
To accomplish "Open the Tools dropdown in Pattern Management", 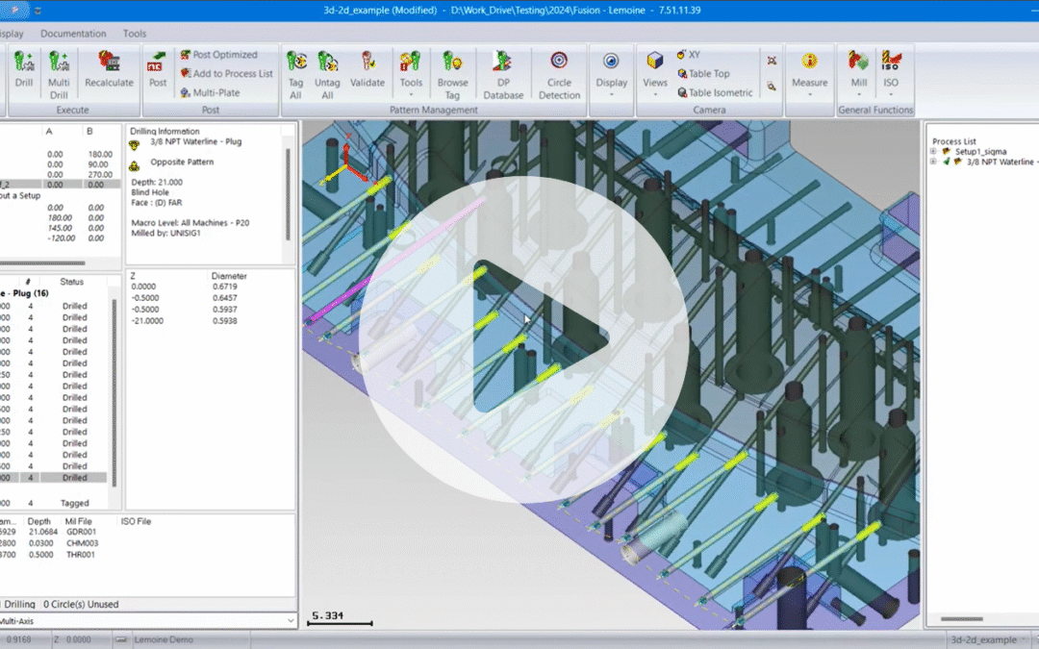I will pos(412,83).
